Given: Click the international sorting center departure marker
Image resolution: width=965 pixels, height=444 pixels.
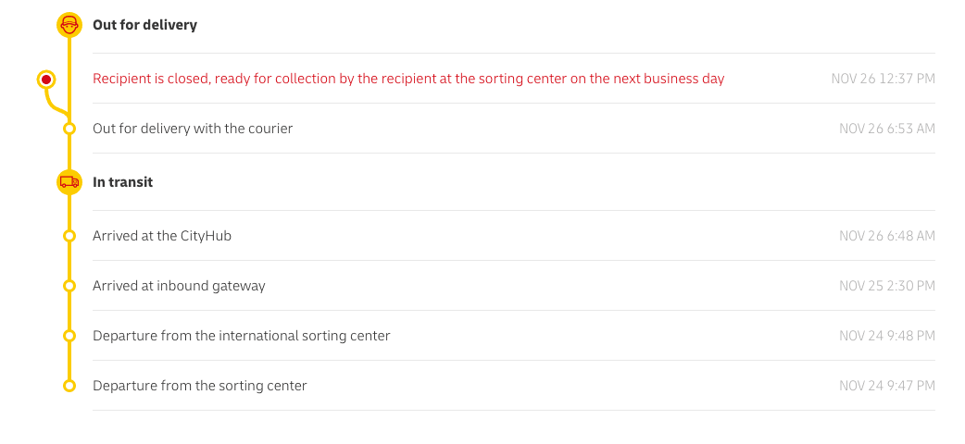Looking at the screenshot, I should point(69,336).
